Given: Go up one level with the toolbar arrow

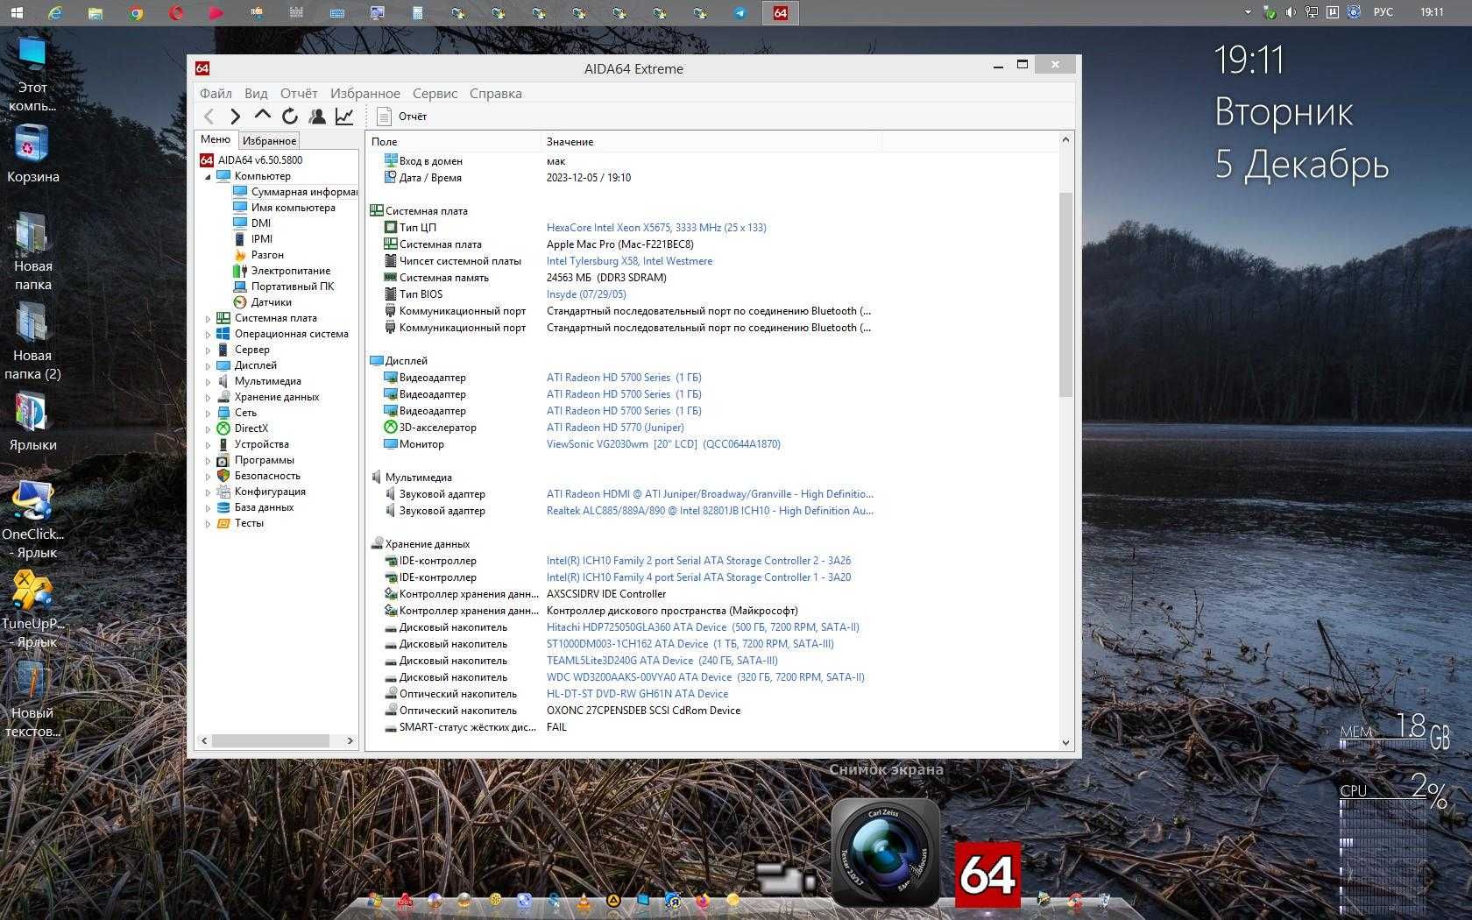Looking at the screenshot, I should 262,115.
